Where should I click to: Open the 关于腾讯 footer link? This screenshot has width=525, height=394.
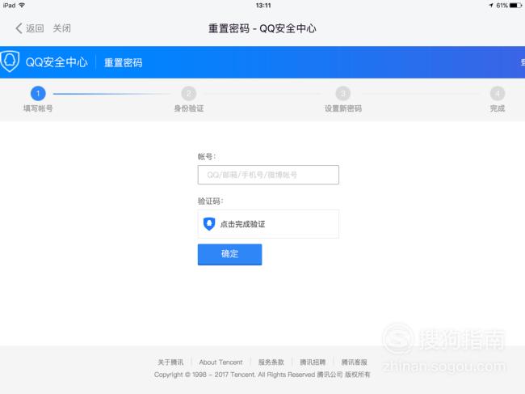170,362
